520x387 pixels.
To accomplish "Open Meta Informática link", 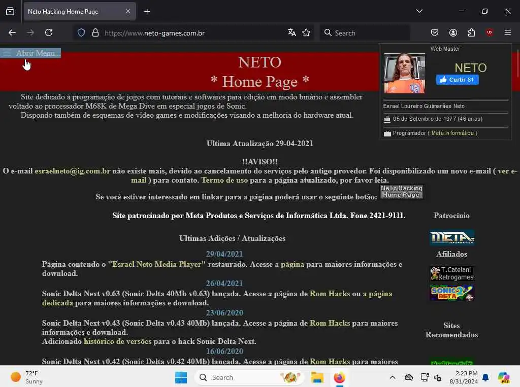I will tap(452, 133).
